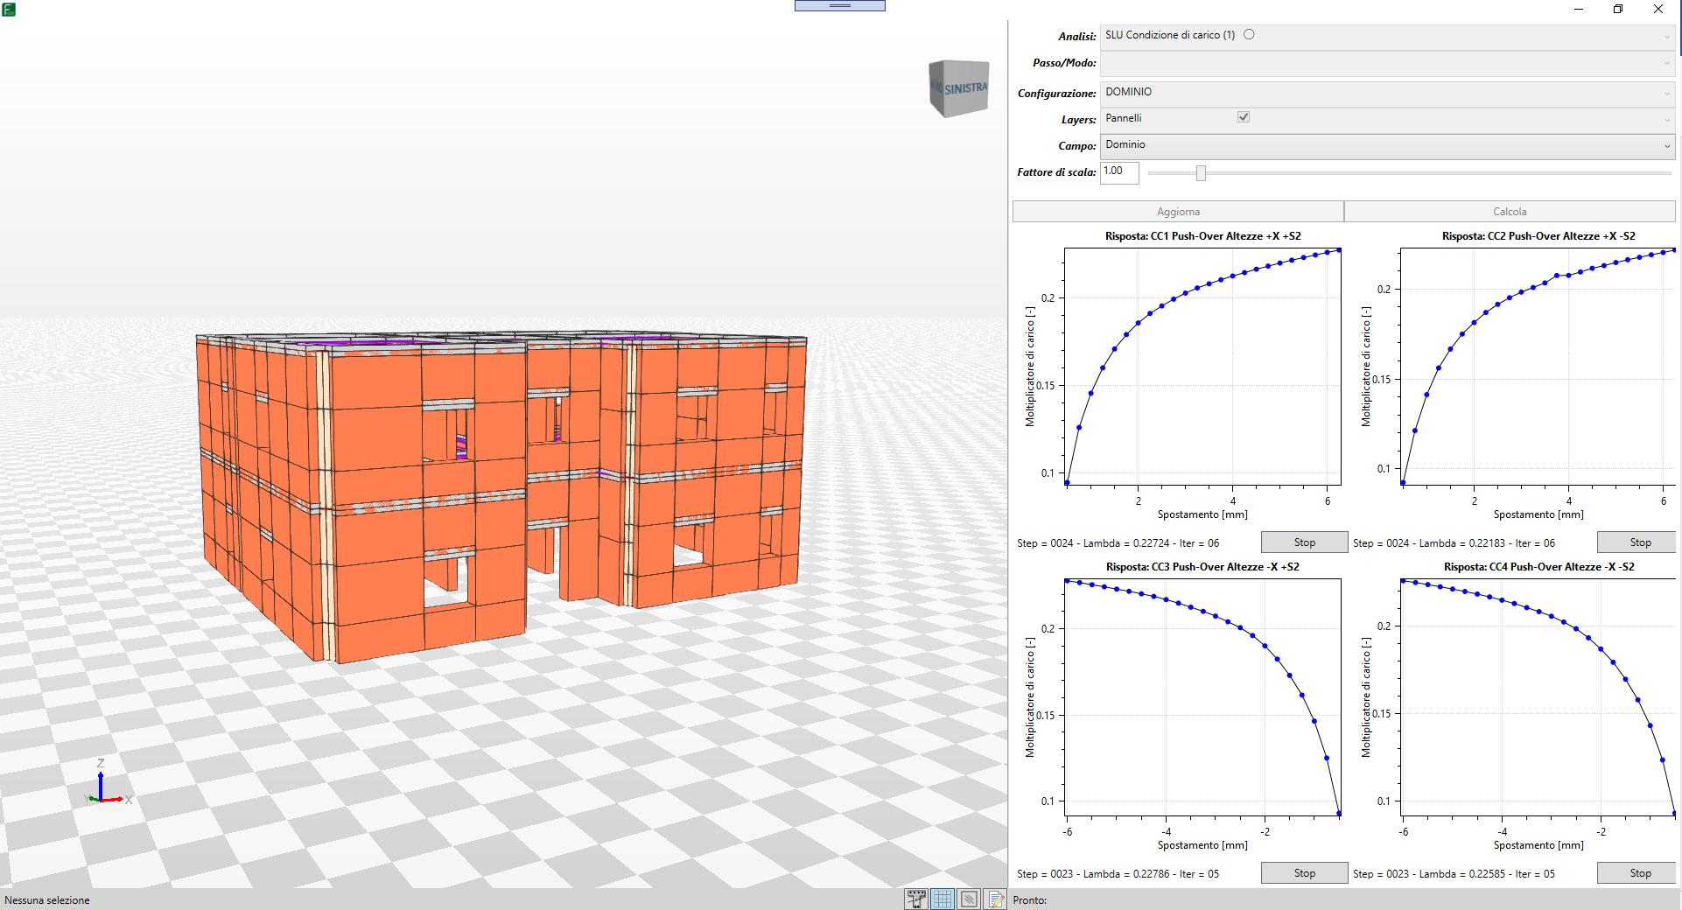Toggle the Pannelli layer checkbox
Screen dimensions: 1682x910
pos(1244,117)
